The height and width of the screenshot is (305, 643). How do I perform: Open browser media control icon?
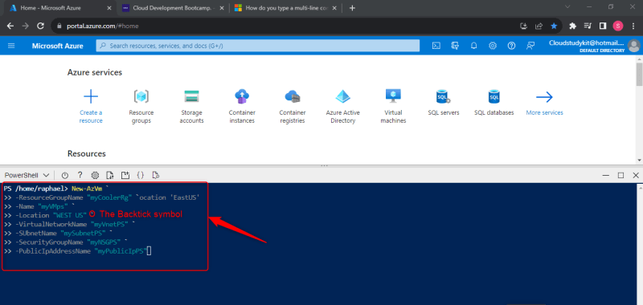click(588, 26)
